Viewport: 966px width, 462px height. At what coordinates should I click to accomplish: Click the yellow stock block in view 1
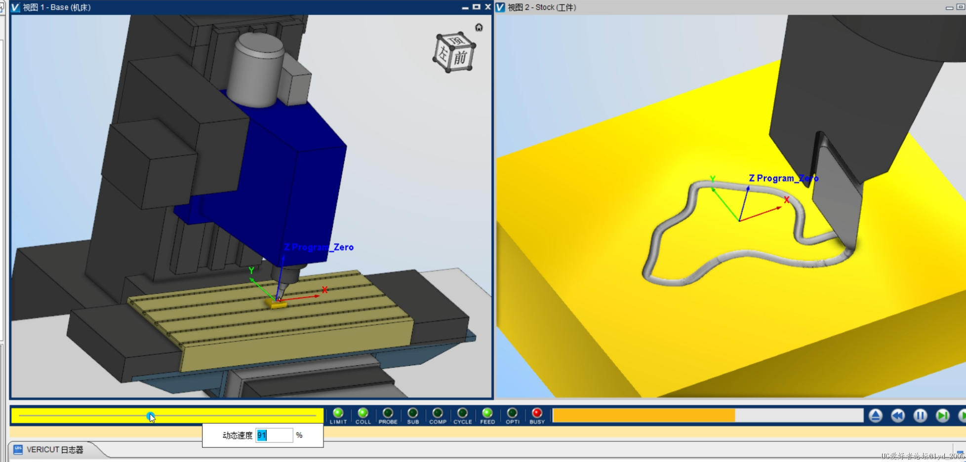[x=276, y=304]
